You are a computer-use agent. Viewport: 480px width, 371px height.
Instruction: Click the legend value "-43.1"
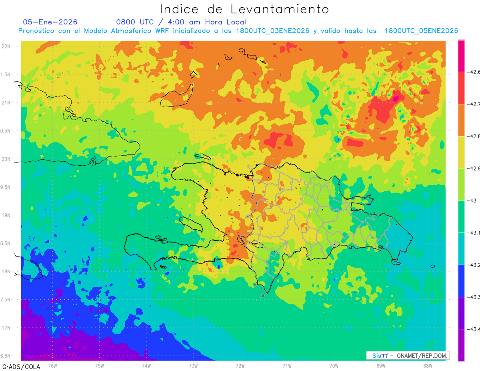click(x=473, y=233)
